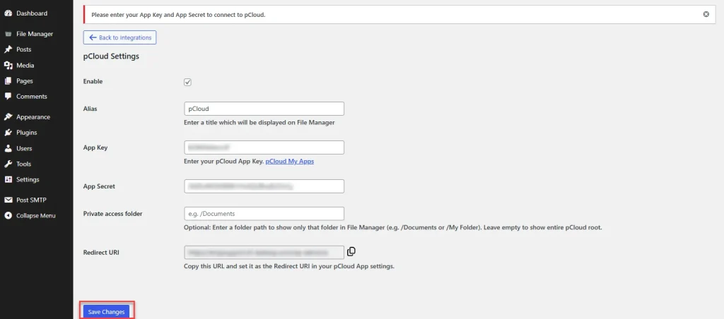
Task: Click the File Manager folder icon
Action: pos(8,34)
